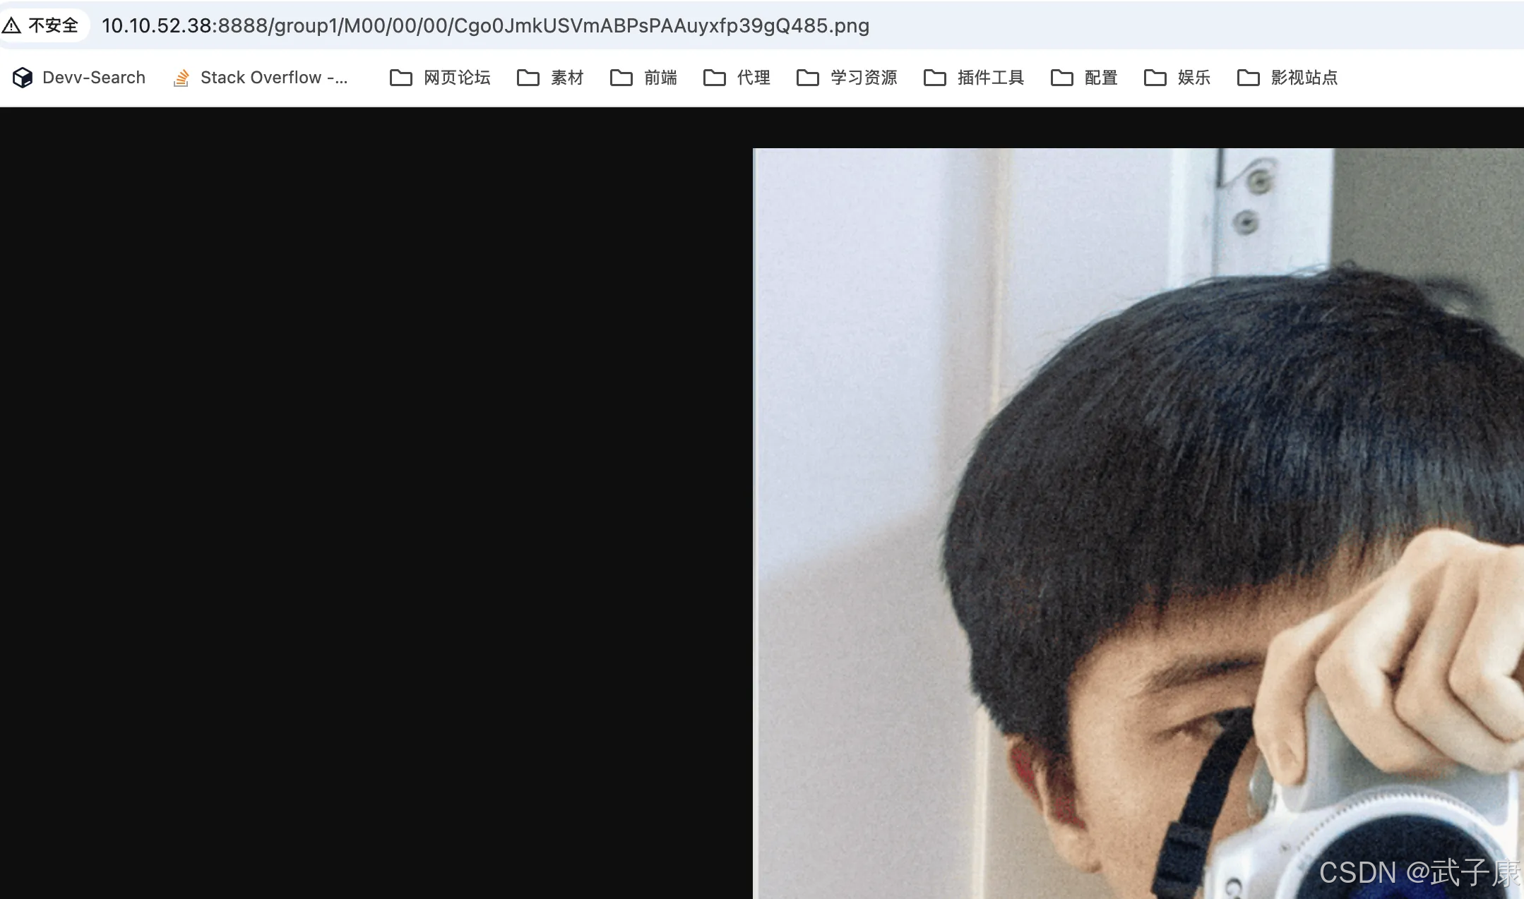
Task: Click the not-secure warning triangle icon
Action: [11, 26]
